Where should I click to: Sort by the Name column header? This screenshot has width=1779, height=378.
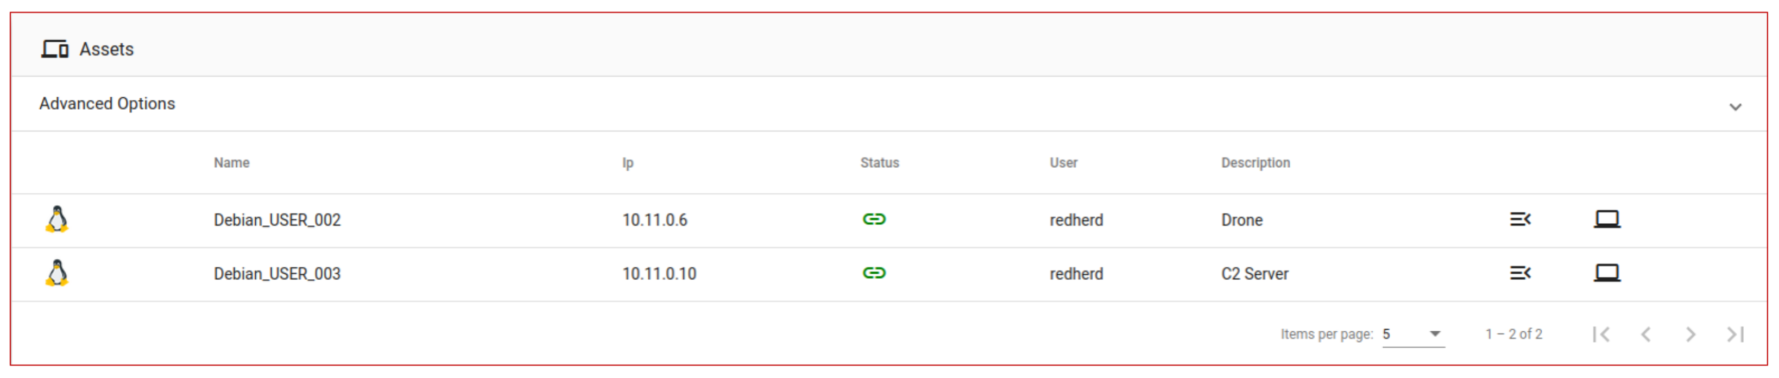[x=231, y=163]
